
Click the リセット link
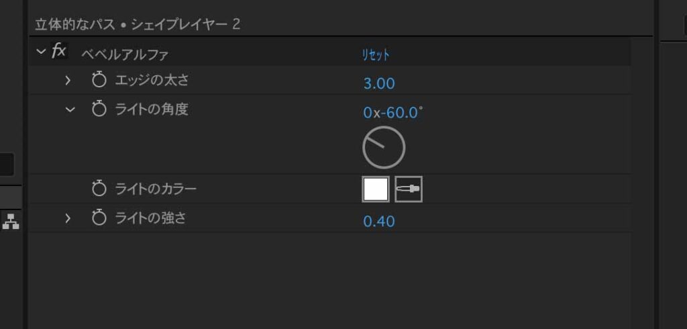point(376,55)
